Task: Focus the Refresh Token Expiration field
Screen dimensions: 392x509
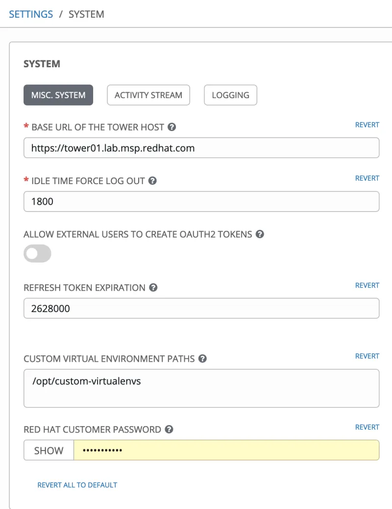Action: point(201,309)
